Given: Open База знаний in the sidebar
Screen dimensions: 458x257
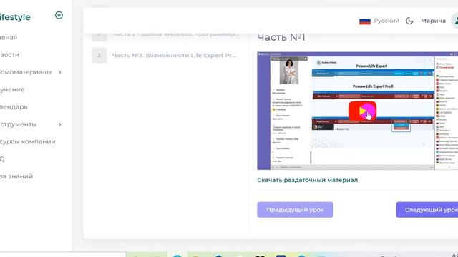Looking at the screenshot, I should (x=16, y=176).
